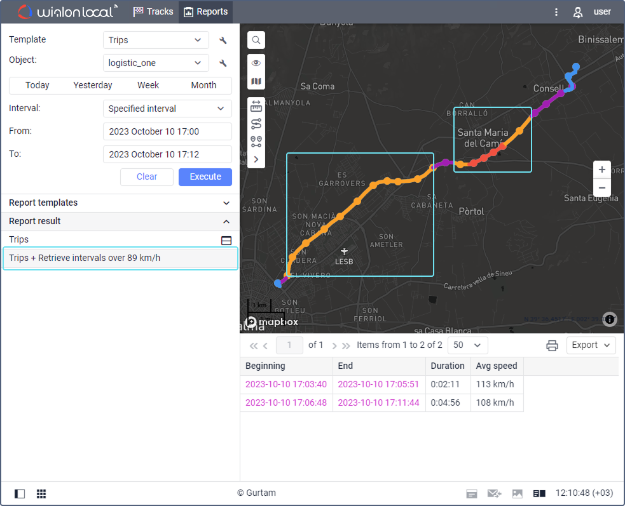
Task: Open the rows-per-page dropdown showing 50
Action: coord(467,345)
